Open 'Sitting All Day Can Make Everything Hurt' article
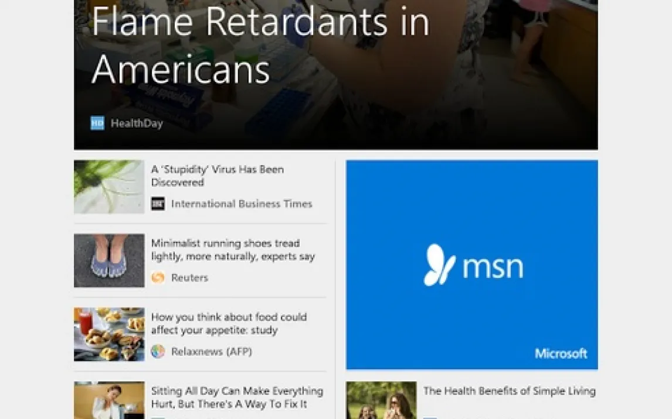Image resolution: width=672 pixels, height=419 pixels. [237, 397]
